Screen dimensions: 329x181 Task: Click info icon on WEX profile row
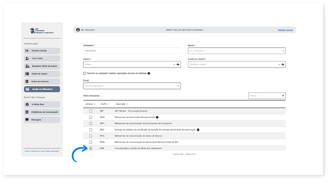198,129
